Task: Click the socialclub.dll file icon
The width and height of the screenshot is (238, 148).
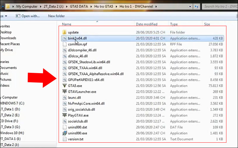Action: pos(65,121)
